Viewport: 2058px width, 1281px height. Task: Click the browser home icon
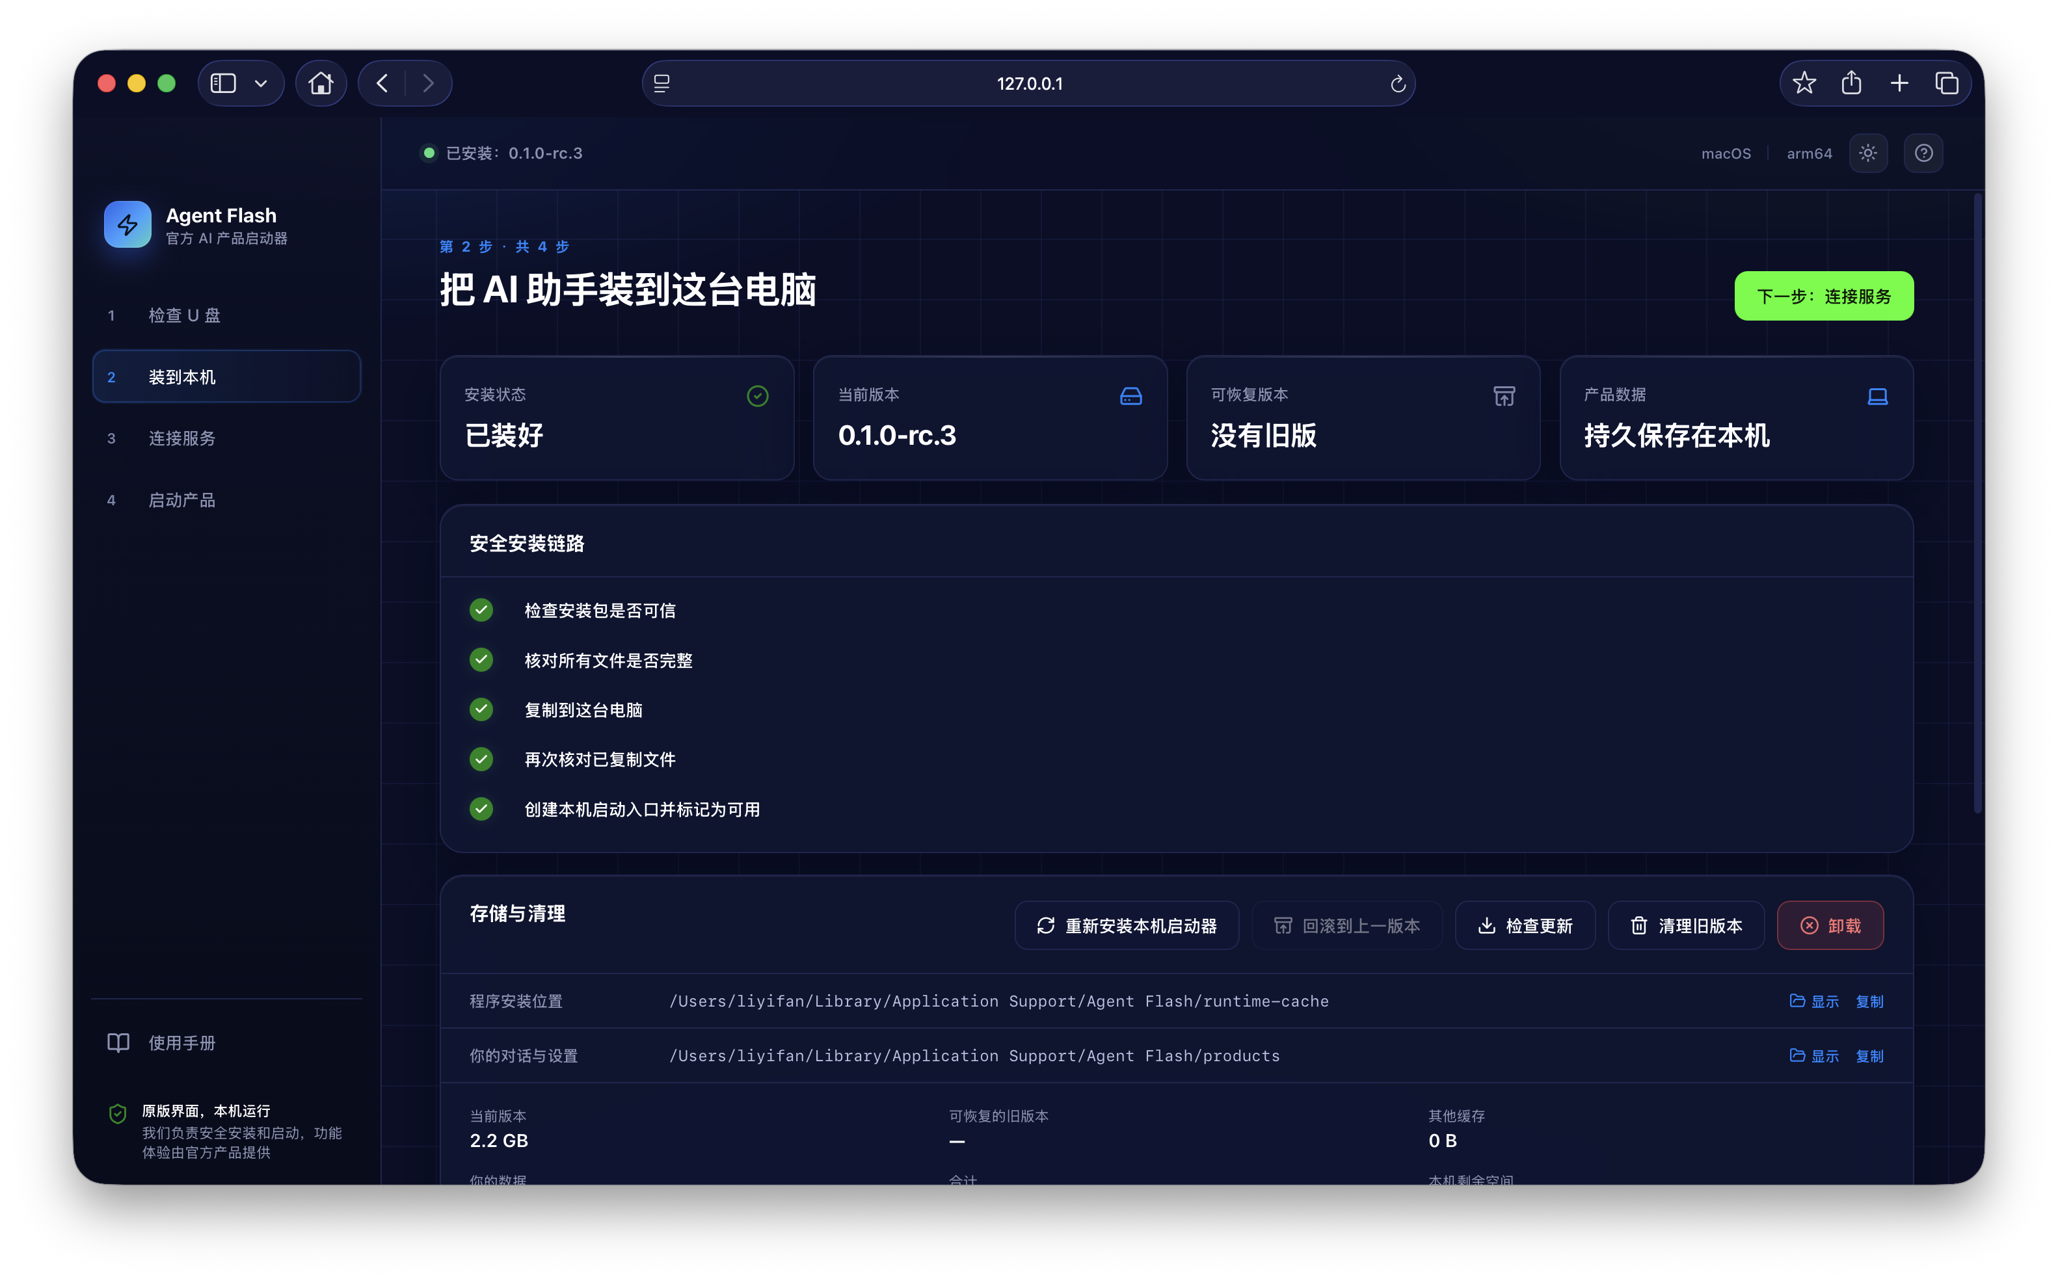(x=321, y=83)
